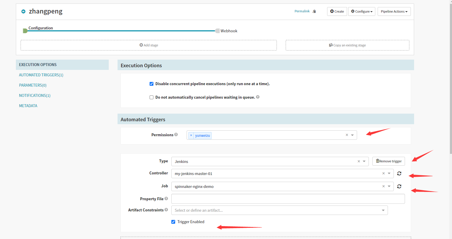Image resolution: width=452 pixels, height=239 pixels.
Task: Uncheck the Trigger Enabled checkbox
Action: click(173, 222)
